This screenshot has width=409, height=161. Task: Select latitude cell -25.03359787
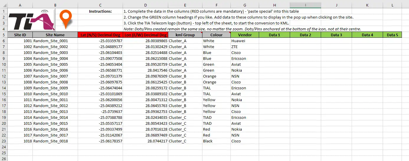(100, 41)
